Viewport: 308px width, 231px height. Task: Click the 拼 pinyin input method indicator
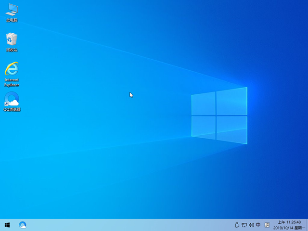(267, 225)
